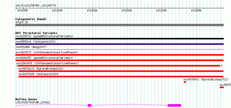Click the LOC101927419|NR_120621 gene label
The width and height of the screenshot is (231, 108).
[33, 102]
